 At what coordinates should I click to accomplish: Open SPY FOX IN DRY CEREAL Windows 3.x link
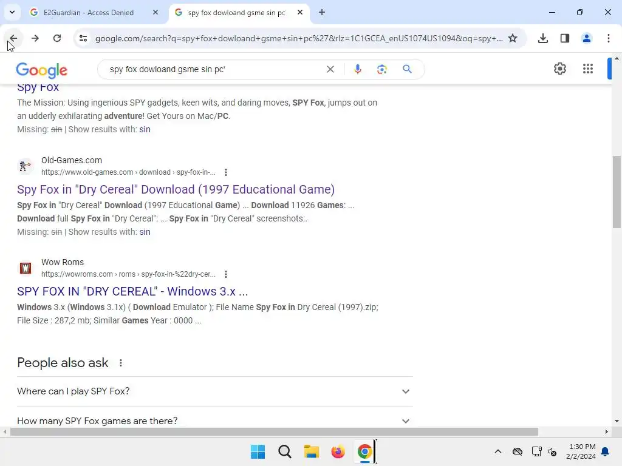click(132, 291)
